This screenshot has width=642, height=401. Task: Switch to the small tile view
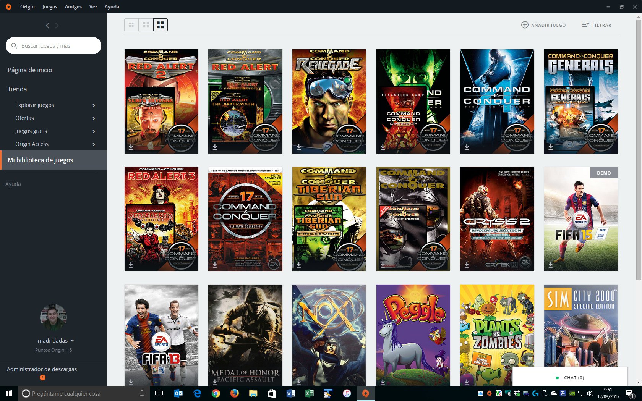click(131, 25)
